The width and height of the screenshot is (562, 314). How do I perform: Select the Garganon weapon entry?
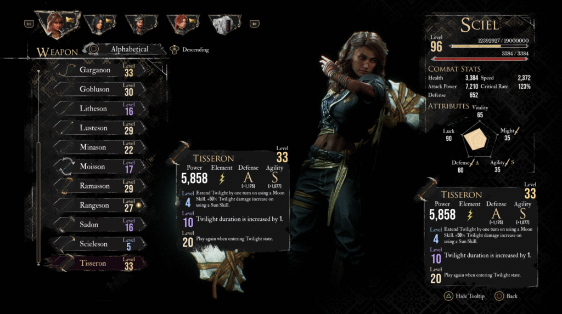tap(100, 70)
